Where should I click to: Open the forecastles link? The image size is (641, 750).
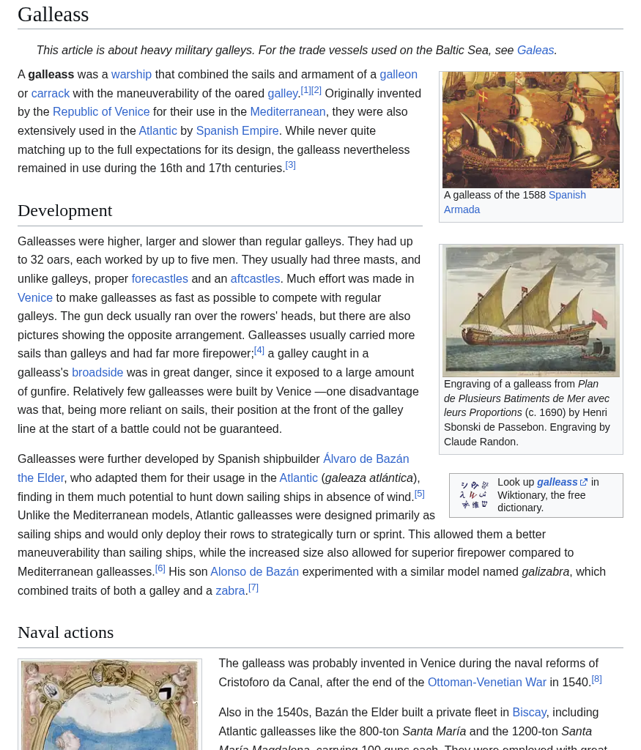point(160,279)
